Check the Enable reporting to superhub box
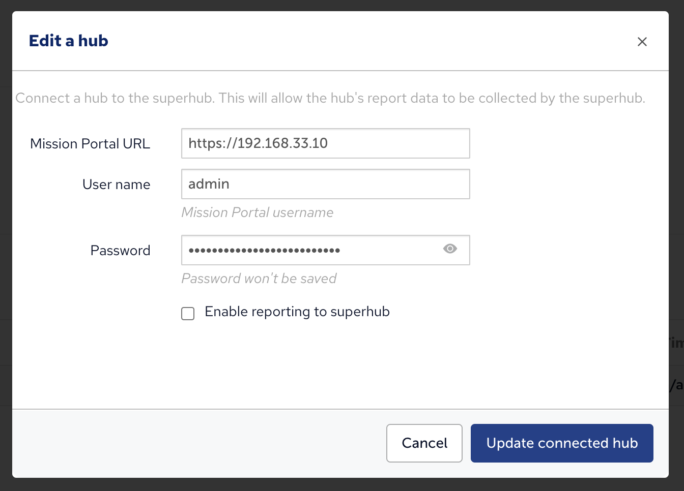 tap(187, 314)
